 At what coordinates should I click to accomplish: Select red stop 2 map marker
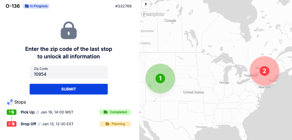click(265, 71)
